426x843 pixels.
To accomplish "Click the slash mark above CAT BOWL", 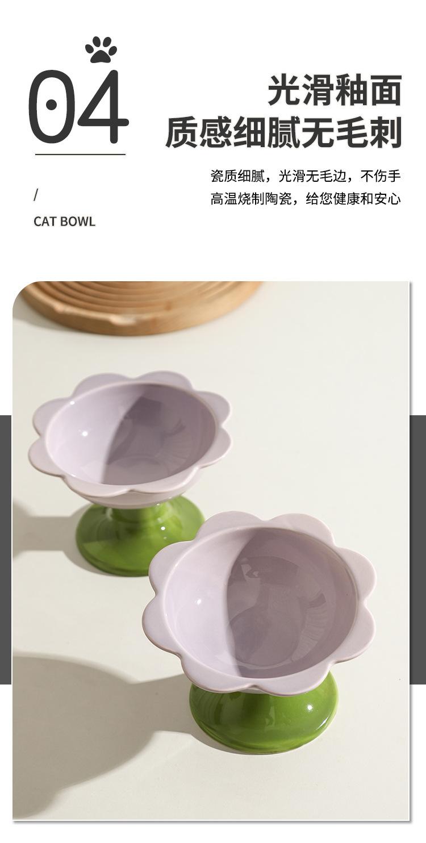I will pos(36,195).
